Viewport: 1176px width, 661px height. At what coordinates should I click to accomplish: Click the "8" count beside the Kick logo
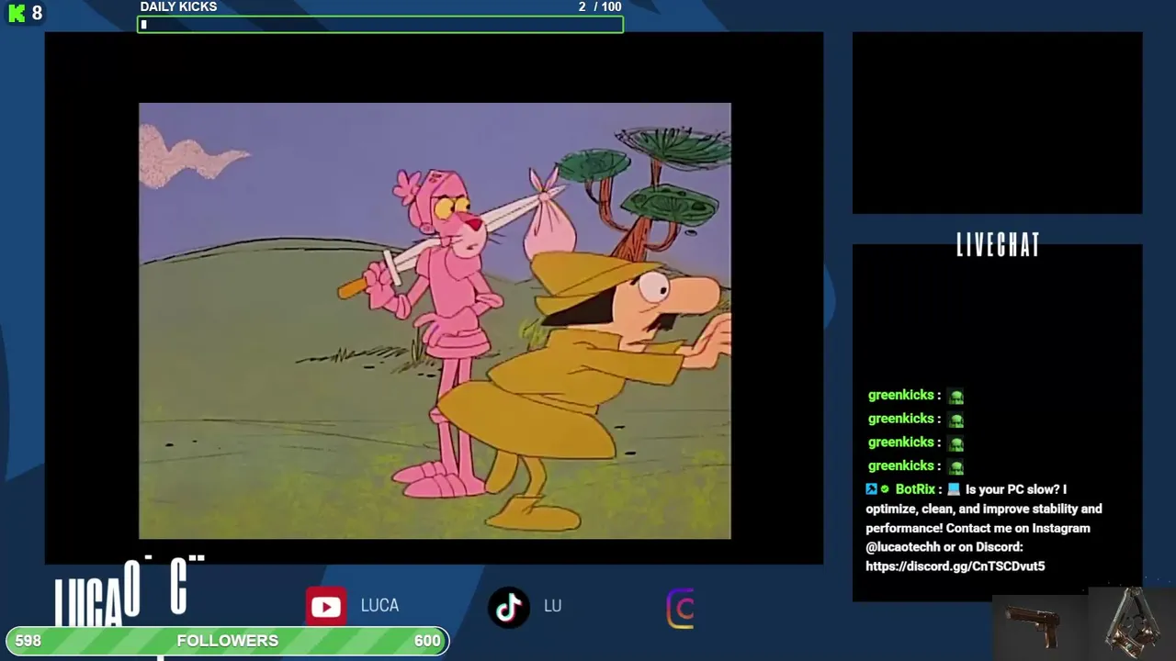coord(37,13)
